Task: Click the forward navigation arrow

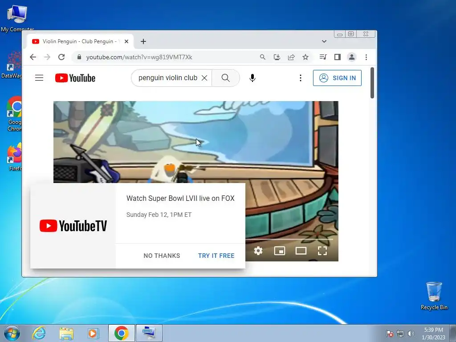Action: pyautogui.click(x=47, y=57)
